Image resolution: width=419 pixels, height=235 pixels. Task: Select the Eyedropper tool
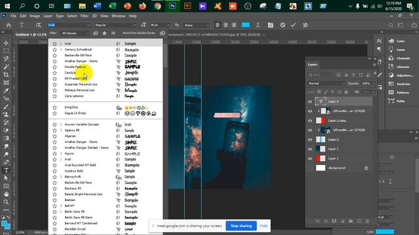pyautogui.click(x=6, y=91)
